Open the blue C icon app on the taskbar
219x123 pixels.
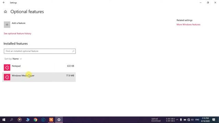coord(43,120)
